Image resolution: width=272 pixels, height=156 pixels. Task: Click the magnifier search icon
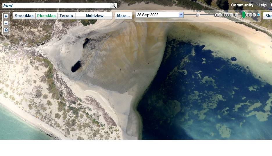(x=114, y=6)
